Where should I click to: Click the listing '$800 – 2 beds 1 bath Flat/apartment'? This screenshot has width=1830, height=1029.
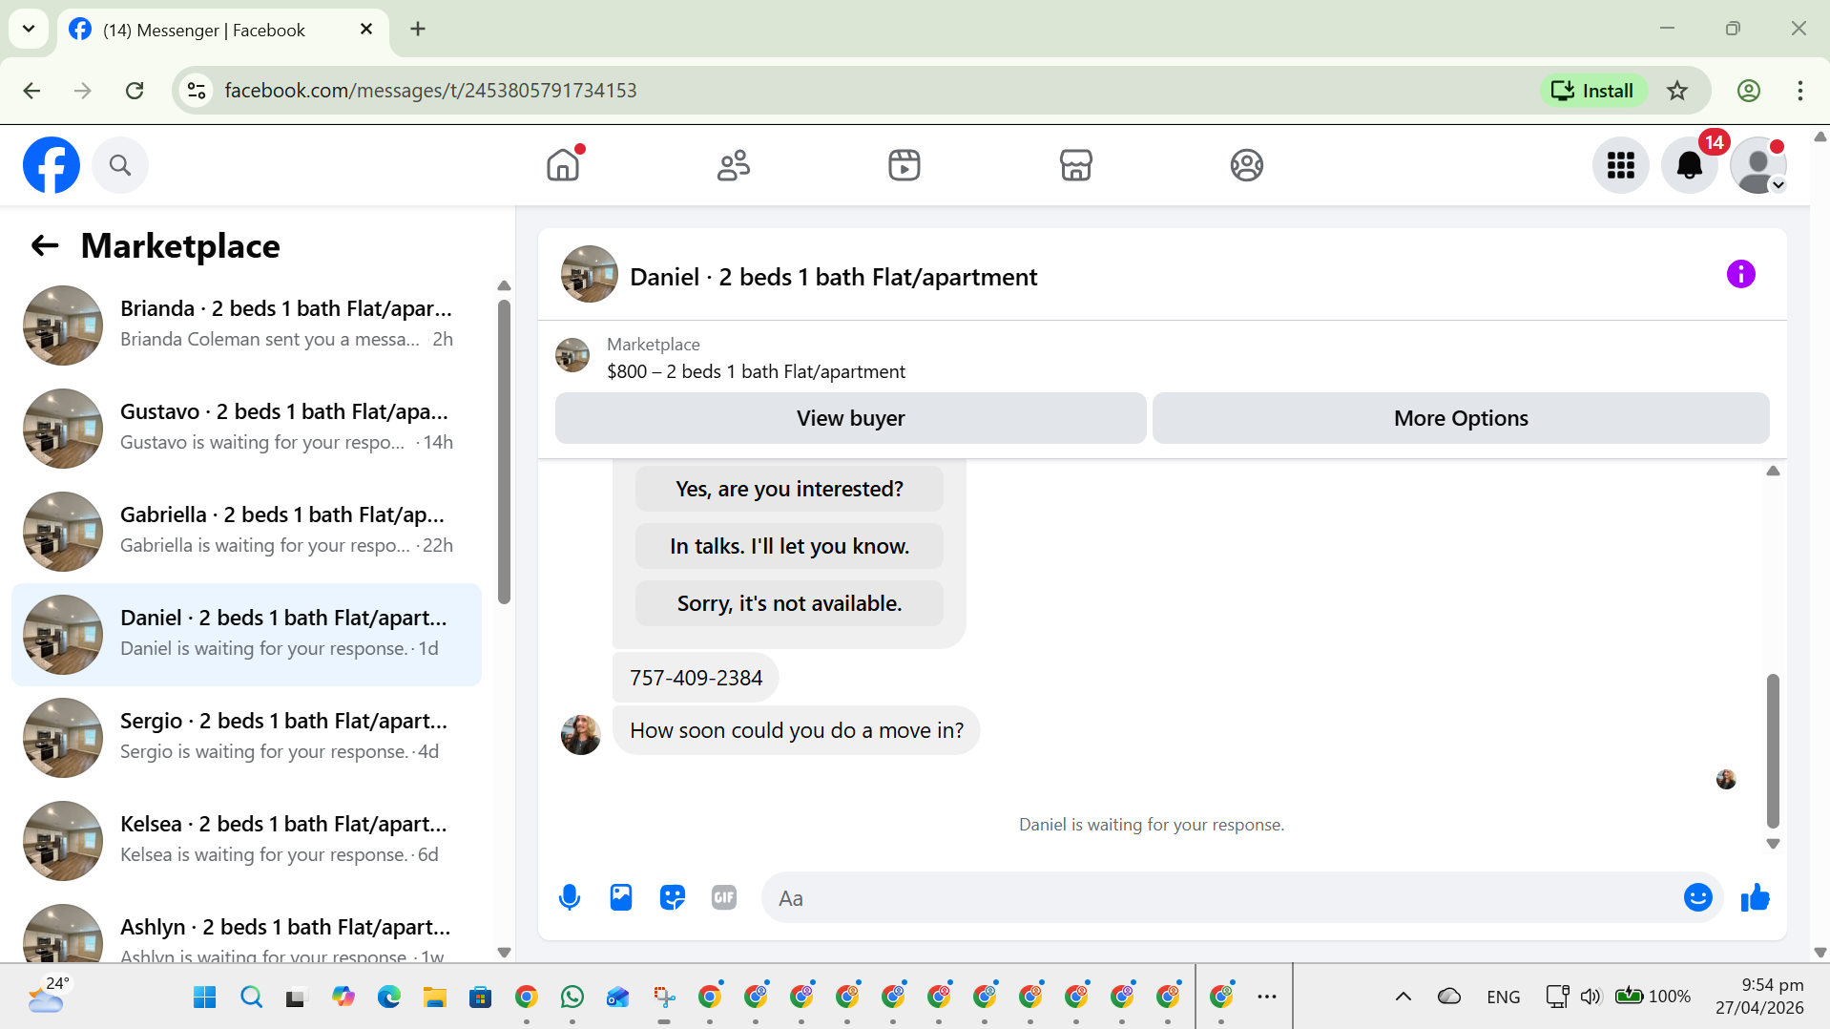(756, 371)
